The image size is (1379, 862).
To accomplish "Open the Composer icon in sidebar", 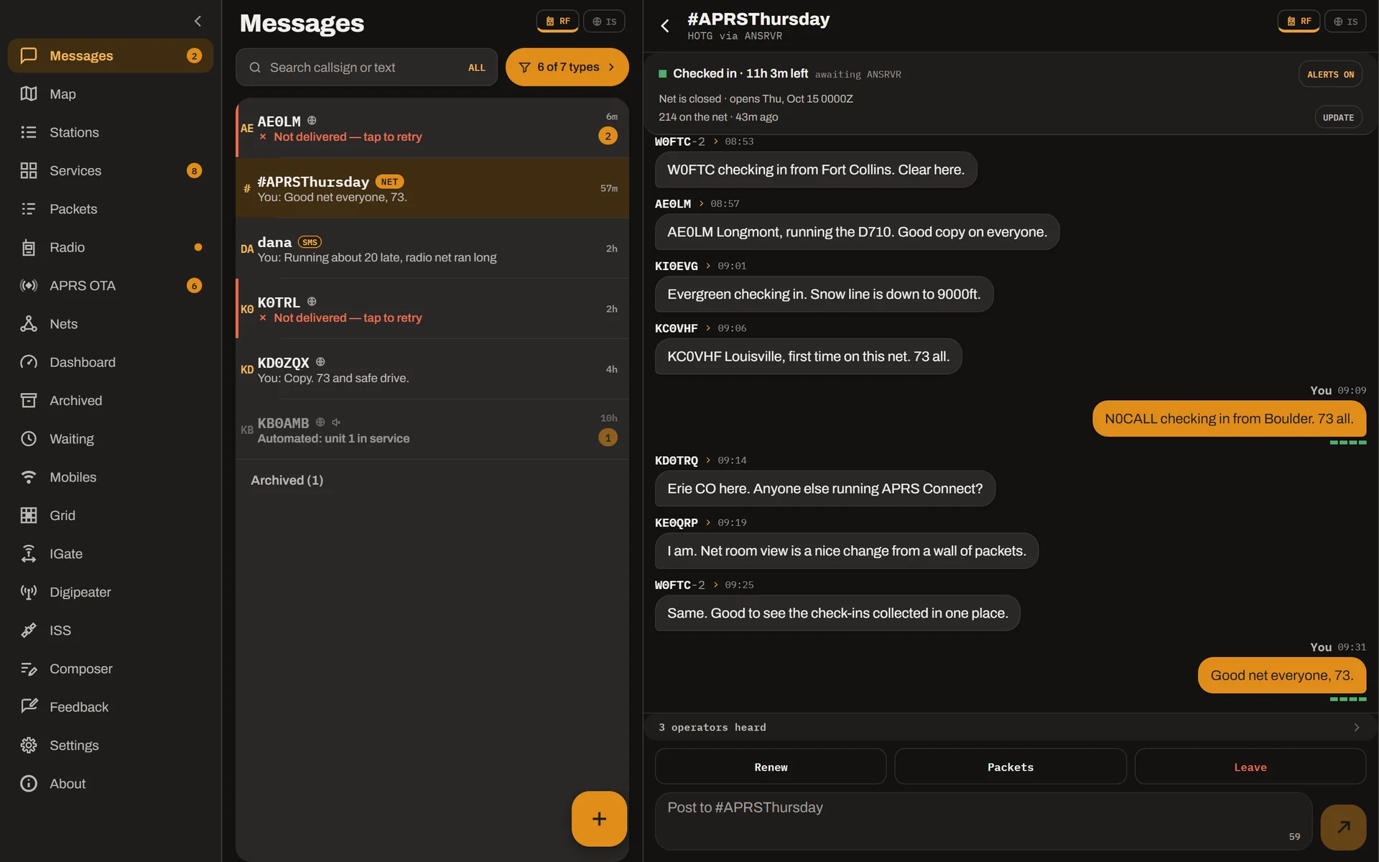I will point(29,669).
